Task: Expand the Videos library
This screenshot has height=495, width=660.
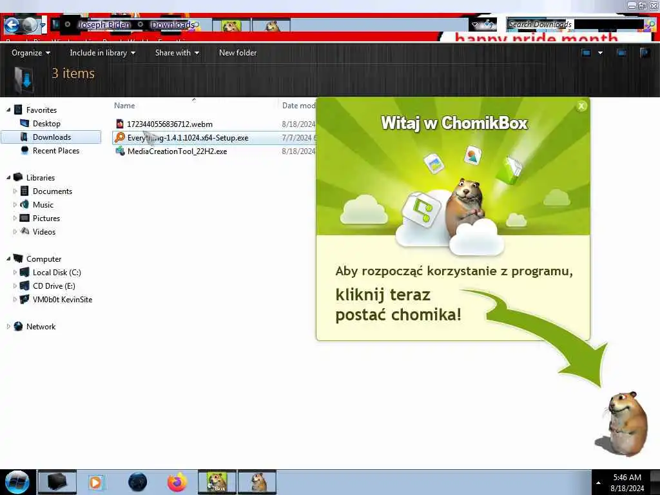Action: click(15, 231)
